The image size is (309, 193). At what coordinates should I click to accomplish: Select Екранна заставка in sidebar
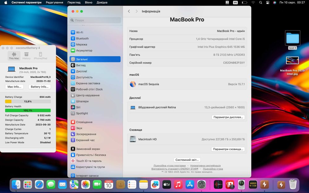pyautogui.click(x=95, y=83)
